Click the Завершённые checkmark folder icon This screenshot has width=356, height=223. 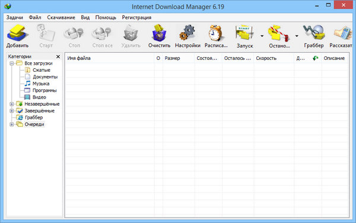[20, 111]
